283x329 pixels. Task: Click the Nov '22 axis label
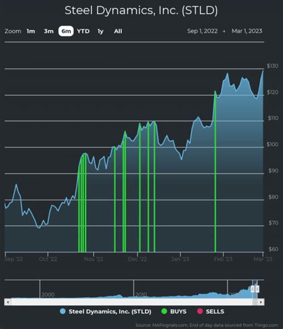coord(94,259)
